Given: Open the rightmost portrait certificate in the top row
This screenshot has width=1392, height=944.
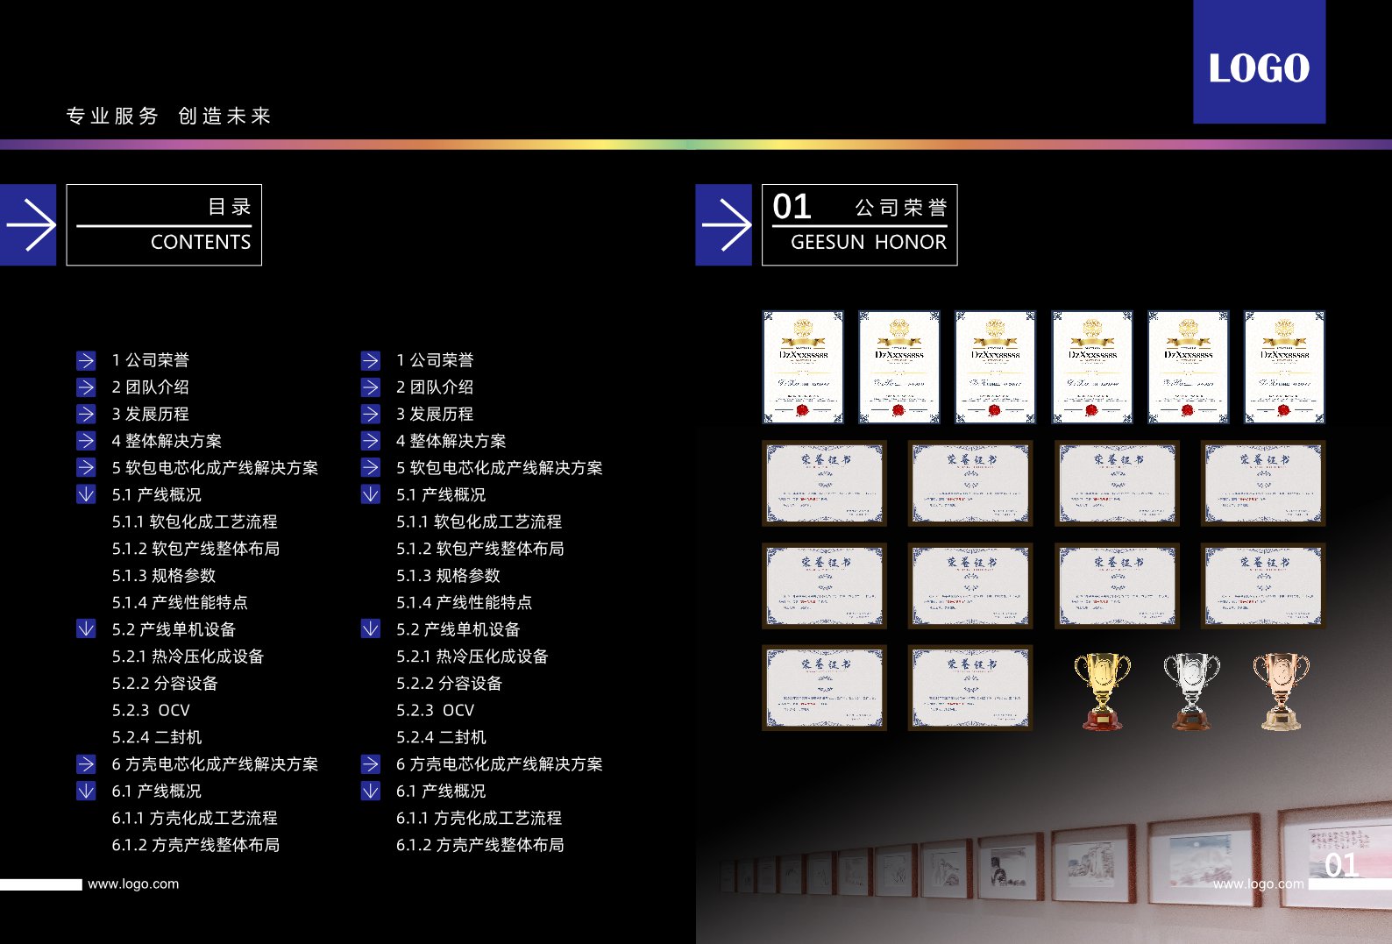Looking at the screenshot, I should (x=1285, y=367).
